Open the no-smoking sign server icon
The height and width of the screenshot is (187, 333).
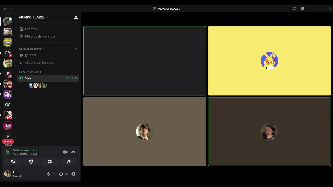pos(8,115)
